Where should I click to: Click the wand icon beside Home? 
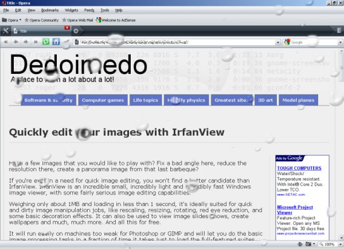click(67, 42)
